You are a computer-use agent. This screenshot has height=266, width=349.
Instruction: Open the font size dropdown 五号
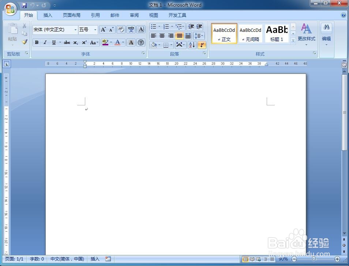coord(95,30)
